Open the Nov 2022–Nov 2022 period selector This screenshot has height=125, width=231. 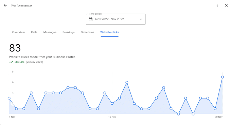point(115,19)
